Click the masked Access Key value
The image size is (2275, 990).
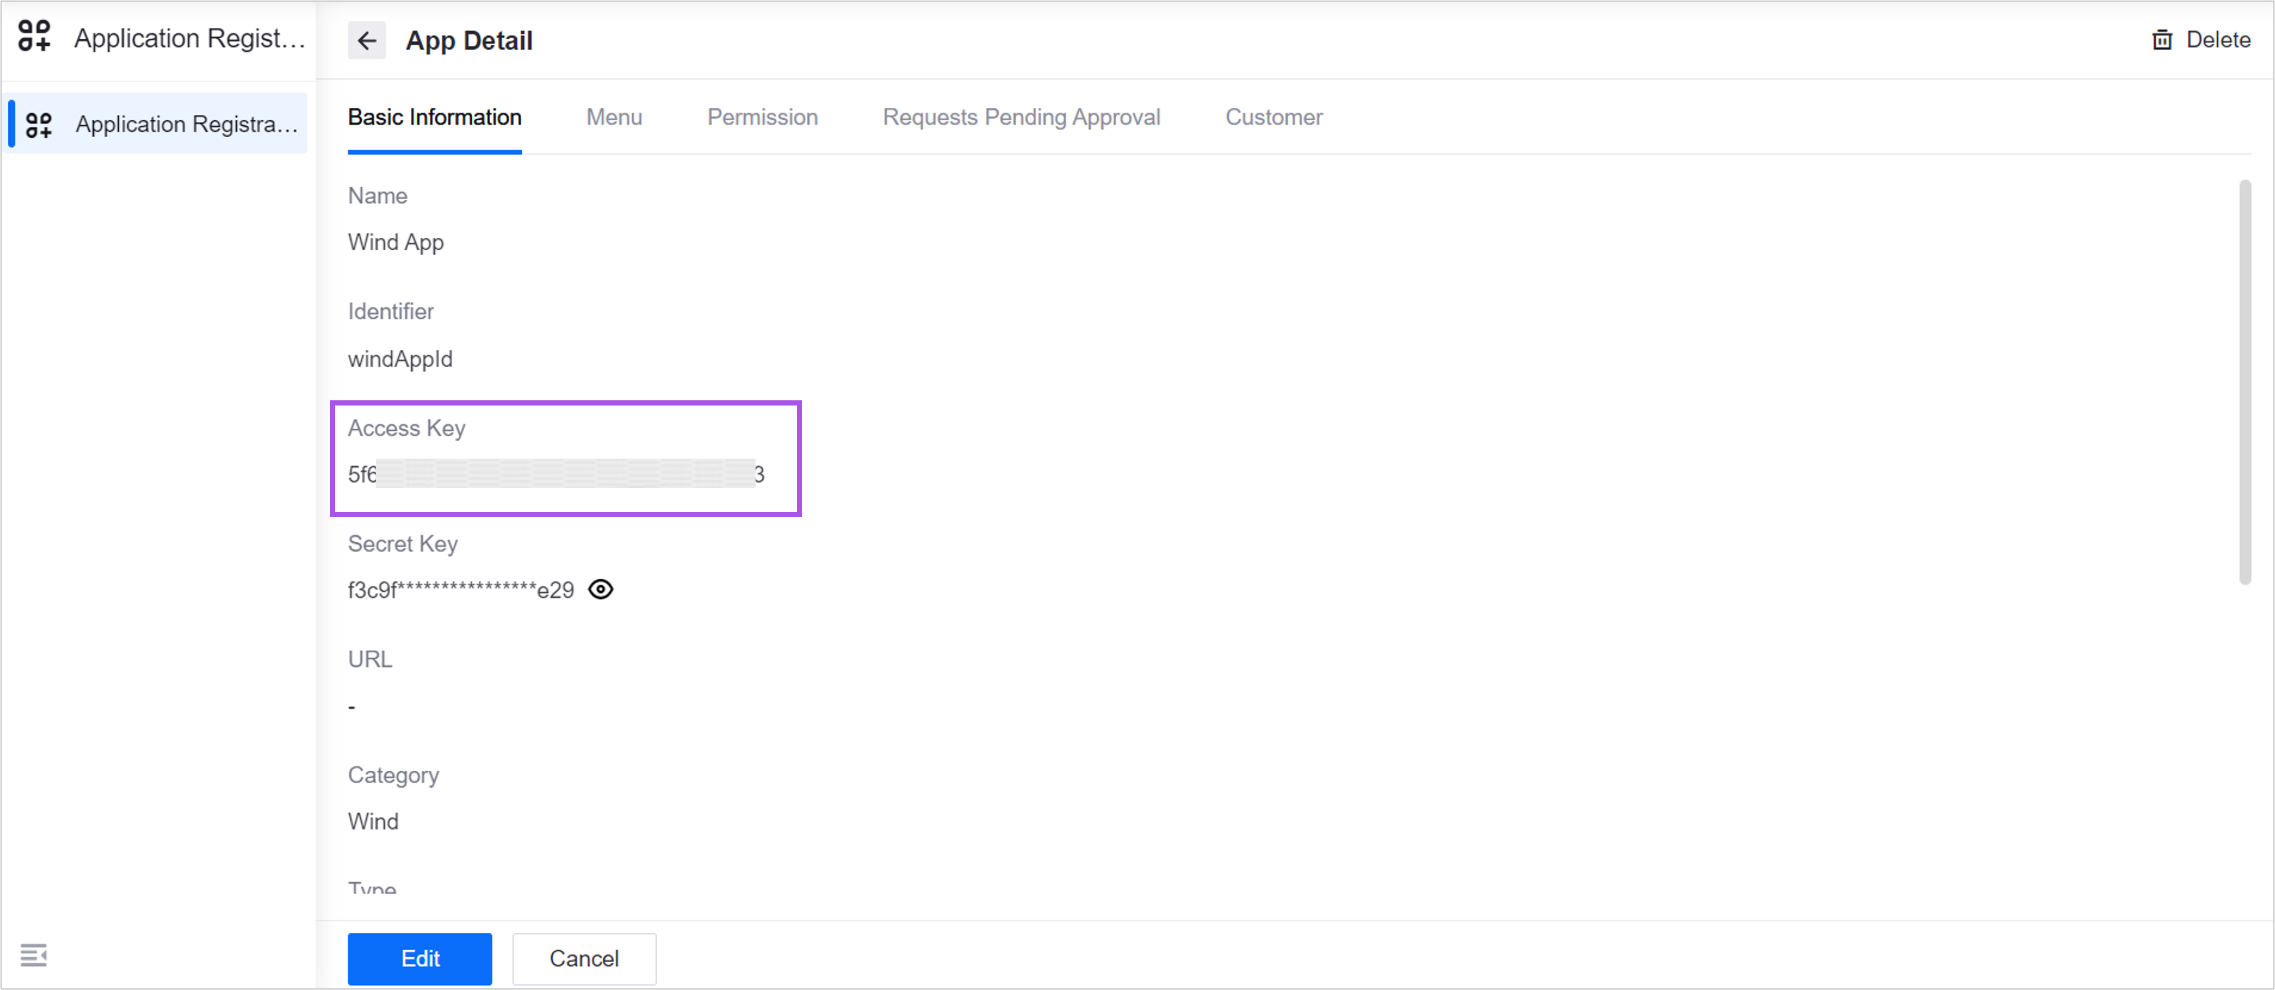(x=556, y=474)
